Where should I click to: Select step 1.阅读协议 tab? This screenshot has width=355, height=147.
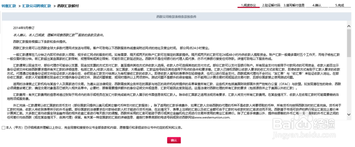248,5
